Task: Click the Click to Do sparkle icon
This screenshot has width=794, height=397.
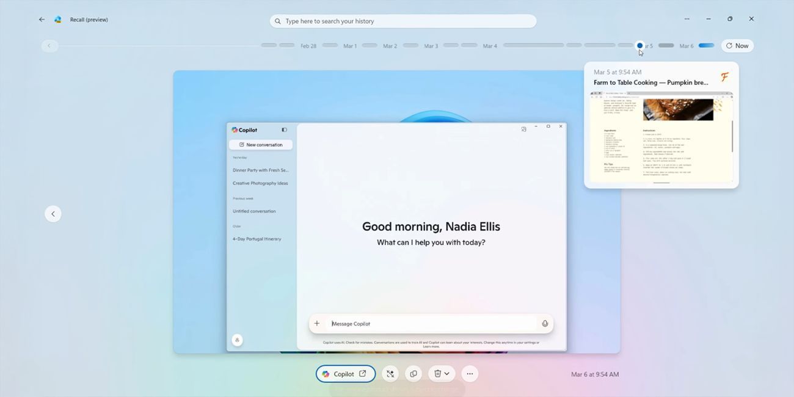Action: 390,374
